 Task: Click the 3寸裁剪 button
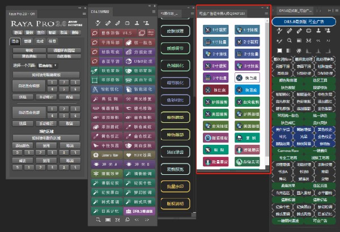tap(216, 66)
